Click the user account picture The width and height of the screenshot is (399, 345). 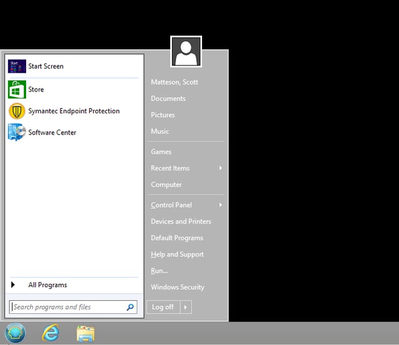[x=186, y=52]
